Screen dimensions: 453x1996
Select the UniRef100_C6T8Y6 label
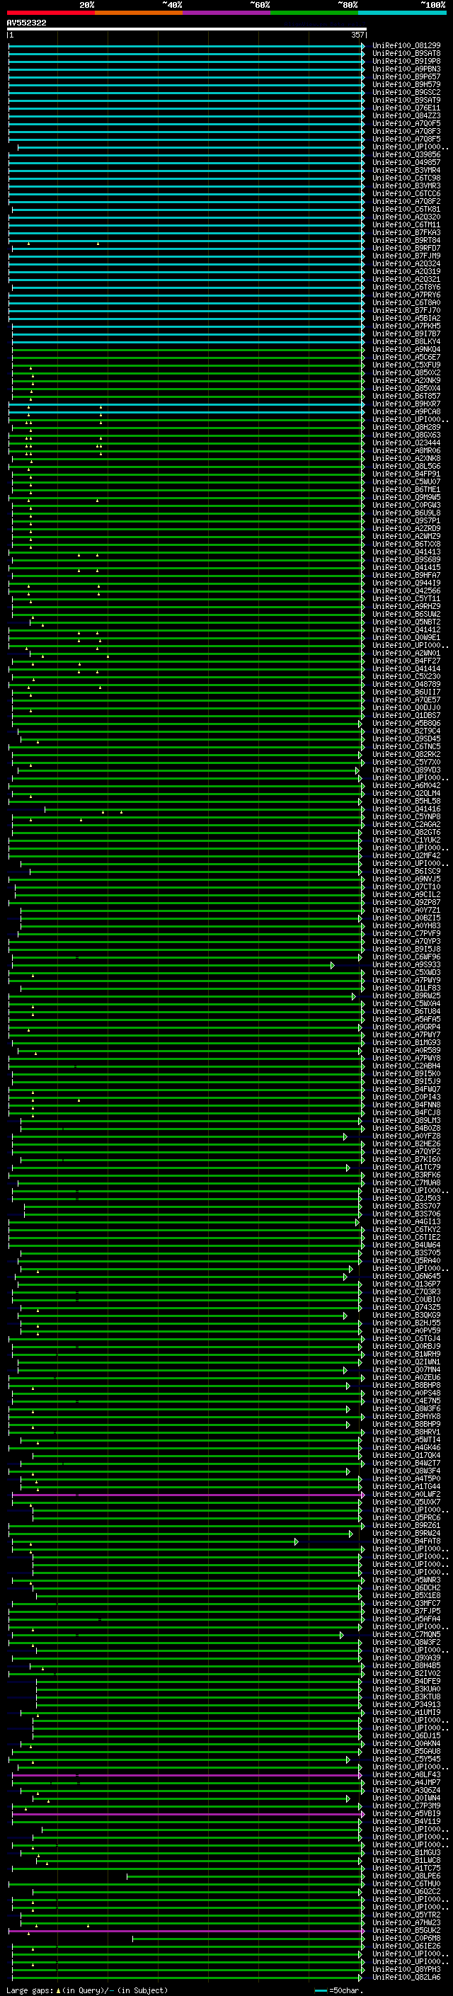[406, 287]
